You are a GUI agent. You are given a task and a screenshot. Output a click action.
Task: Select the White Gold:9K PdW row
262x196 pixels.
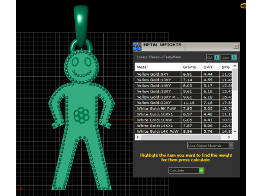[183, 108]
